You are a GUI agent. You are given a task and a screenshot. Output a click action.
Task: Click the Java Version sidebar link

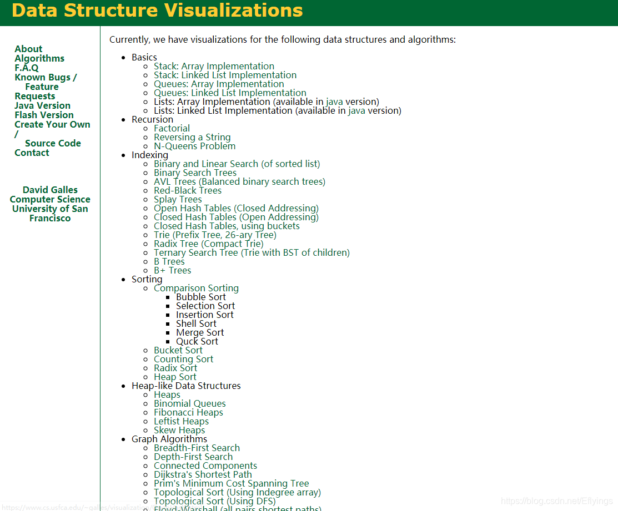[x=43, y=105]
